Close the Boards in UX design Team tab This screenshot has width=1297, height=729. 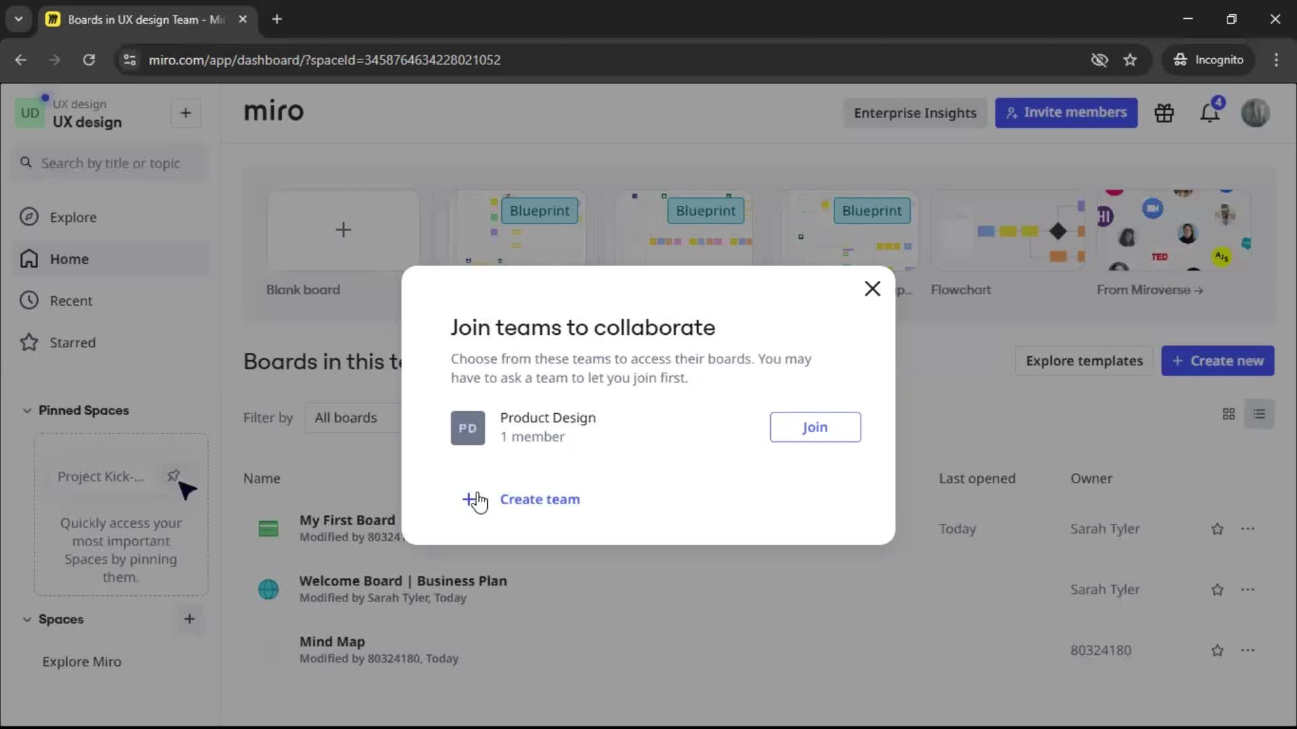[x=243, y=20]
